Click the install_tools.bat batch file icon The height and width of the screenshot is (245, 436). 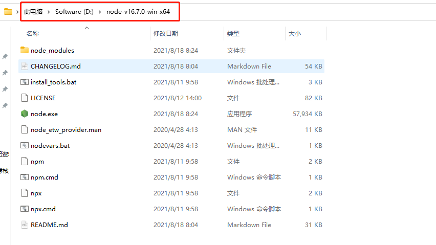pyautogui.click(x=25, y=82)
